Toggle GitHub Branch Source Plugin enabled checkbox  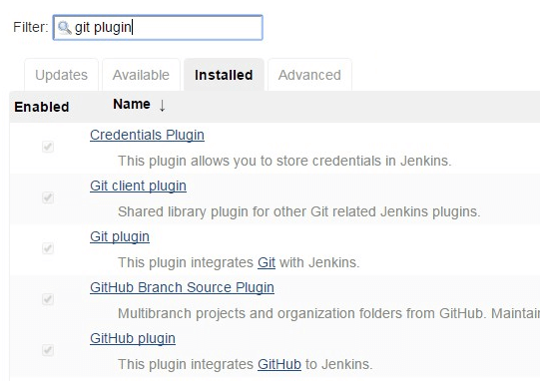[x=48, y=299]
